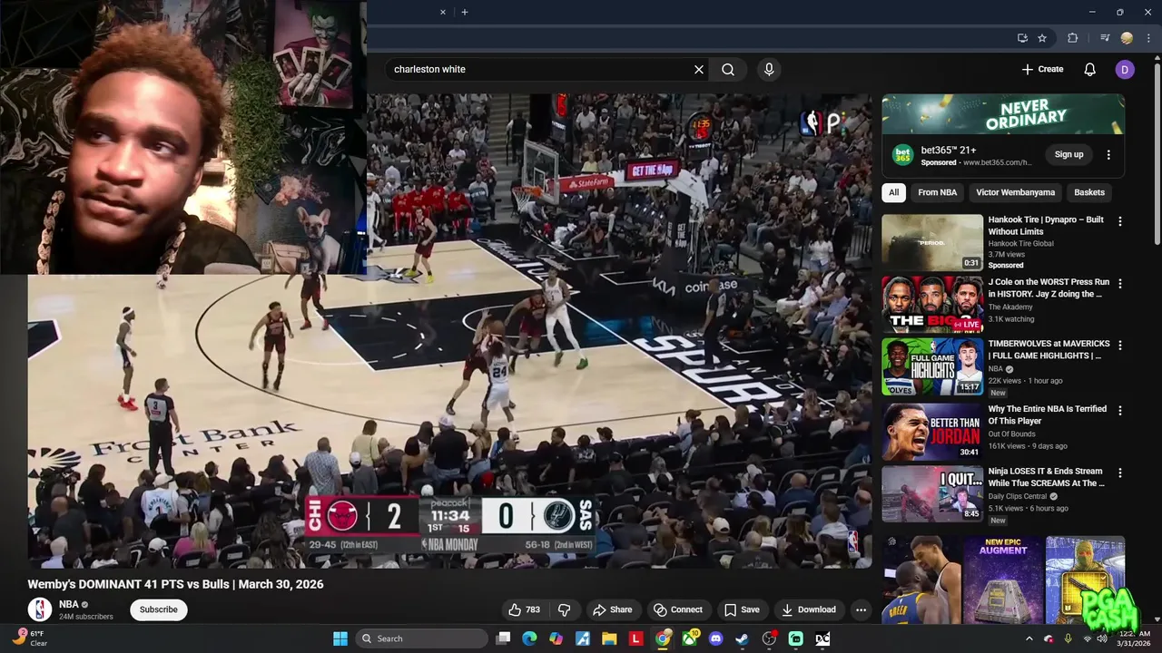The image size is (1162, 653).
Task: Click the Create button
Action: (1042, 69)
